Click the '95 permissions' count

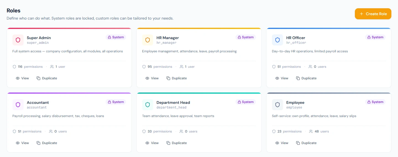pyautogui.click(x=160, y=67)
